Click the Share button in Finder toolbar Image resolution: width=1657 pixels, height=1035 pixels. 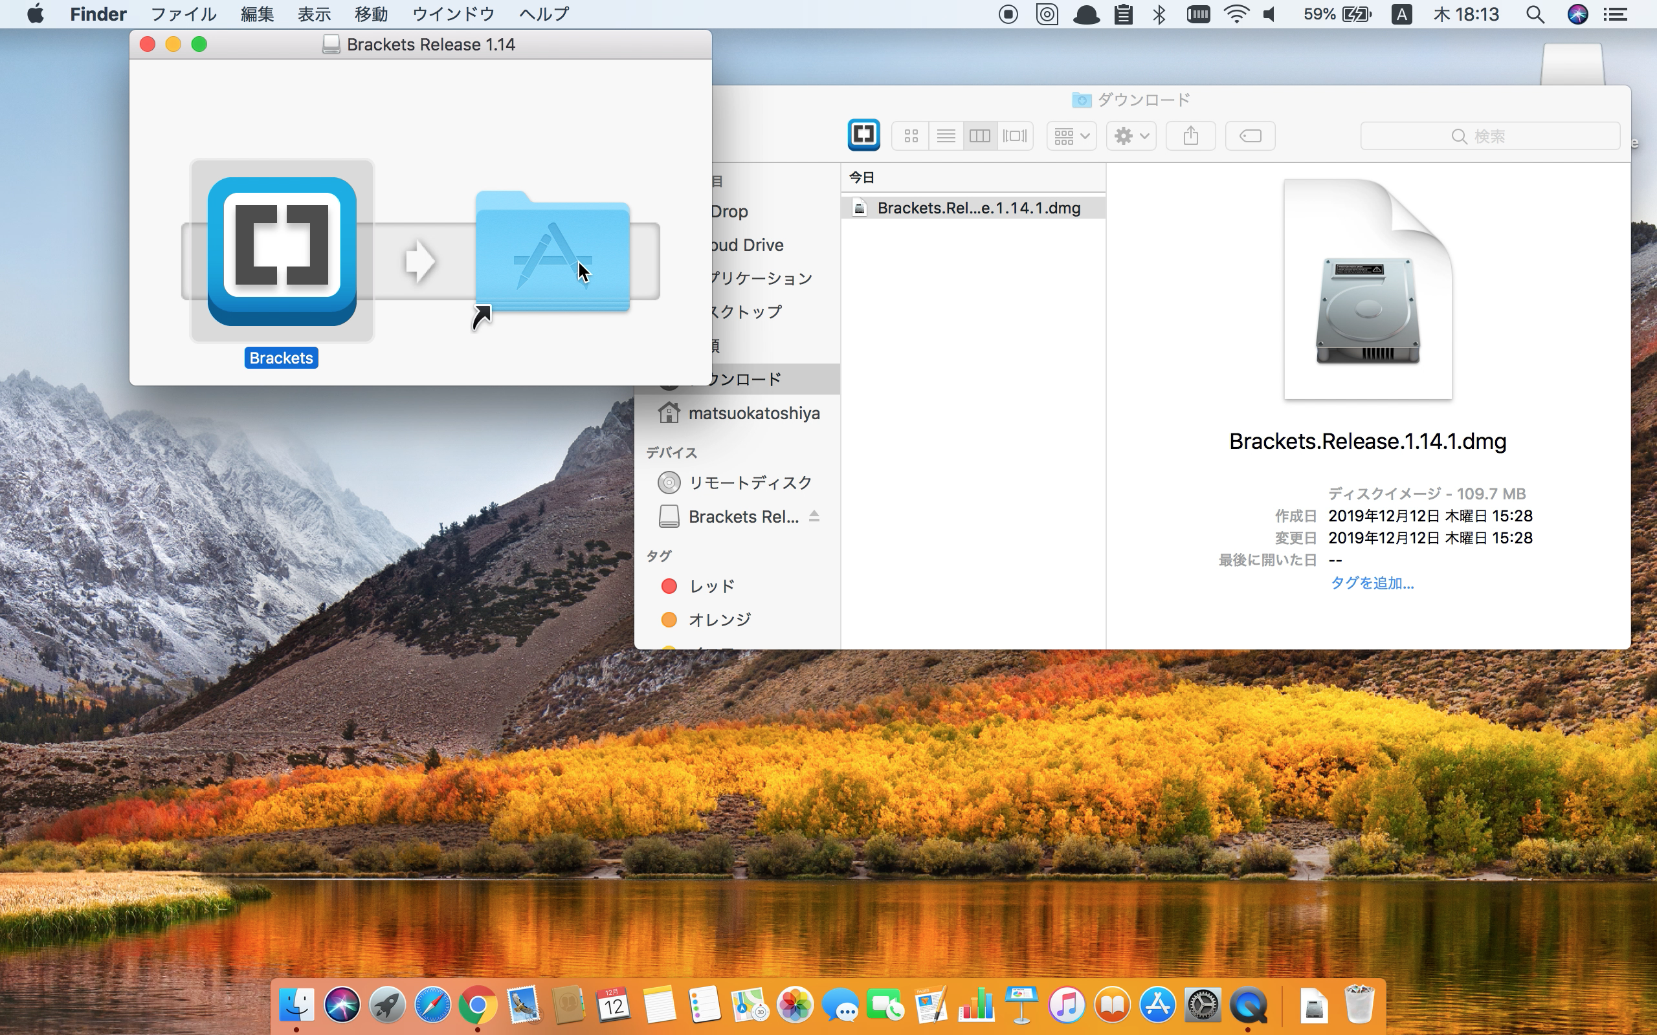click(1191, 136)
